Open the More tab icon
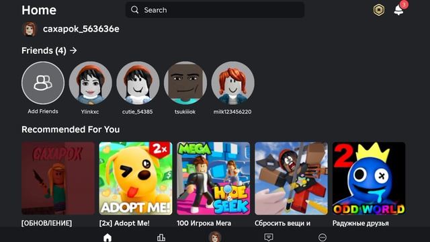Viewport: 430px width, 242px height. (x=322, y=237)
